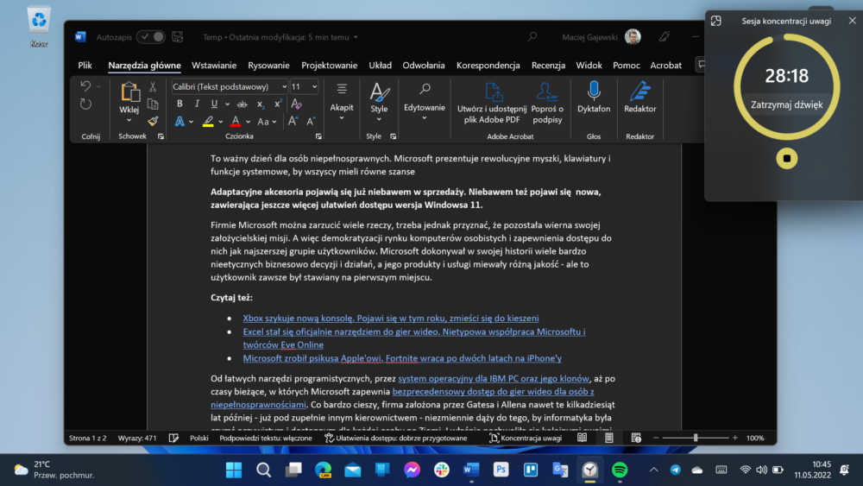This screenshot has width=863, height=486.
Task: Open the font name dropdown
Action: pyautogui.click(x=284, y=86)
